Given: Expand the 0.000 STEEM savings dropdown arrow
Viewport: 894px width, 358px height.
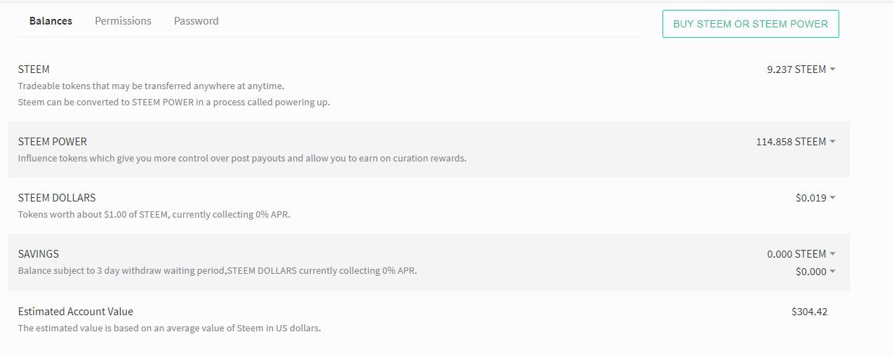Looking at the screenshot, I should [x=832, y=254].
